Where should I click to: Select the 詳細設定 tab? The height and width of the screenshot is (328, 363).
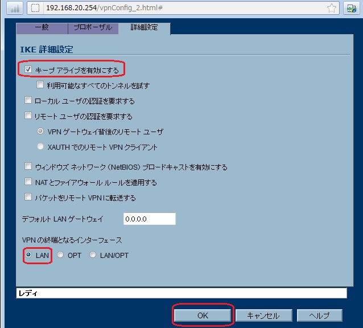click(144, 28)
